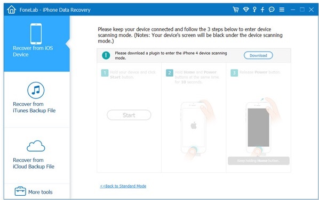Click the diamond icon in title bar
Viewport: 319px width, 200px height.
[246, 10]
